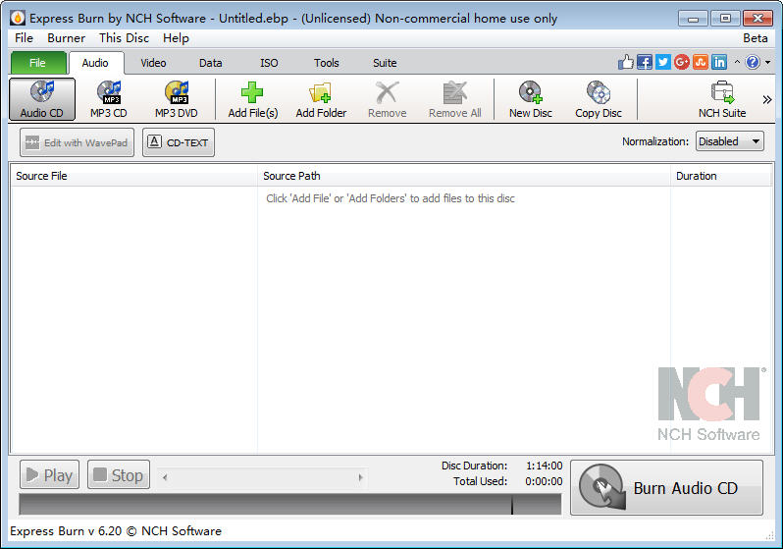Switch to the Audio tab
The image size is (783, 549).
pos(95,63)
